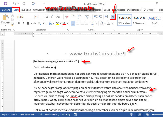Increase paragraph indent

pyautogui.click(x=100, y=17)
